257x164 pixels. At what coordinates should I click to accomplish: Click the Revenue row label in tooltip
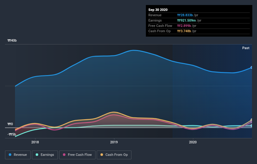click(x=155, y=15)
